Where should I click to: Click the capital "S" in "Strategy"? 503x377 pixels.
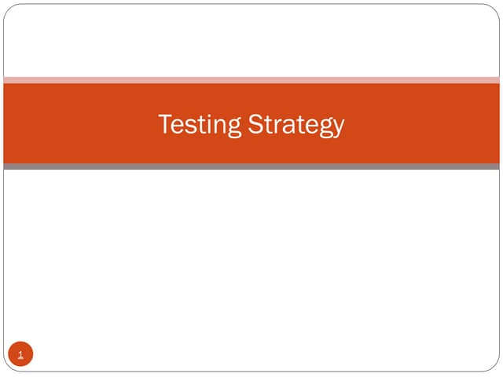(x=255, y=123)
